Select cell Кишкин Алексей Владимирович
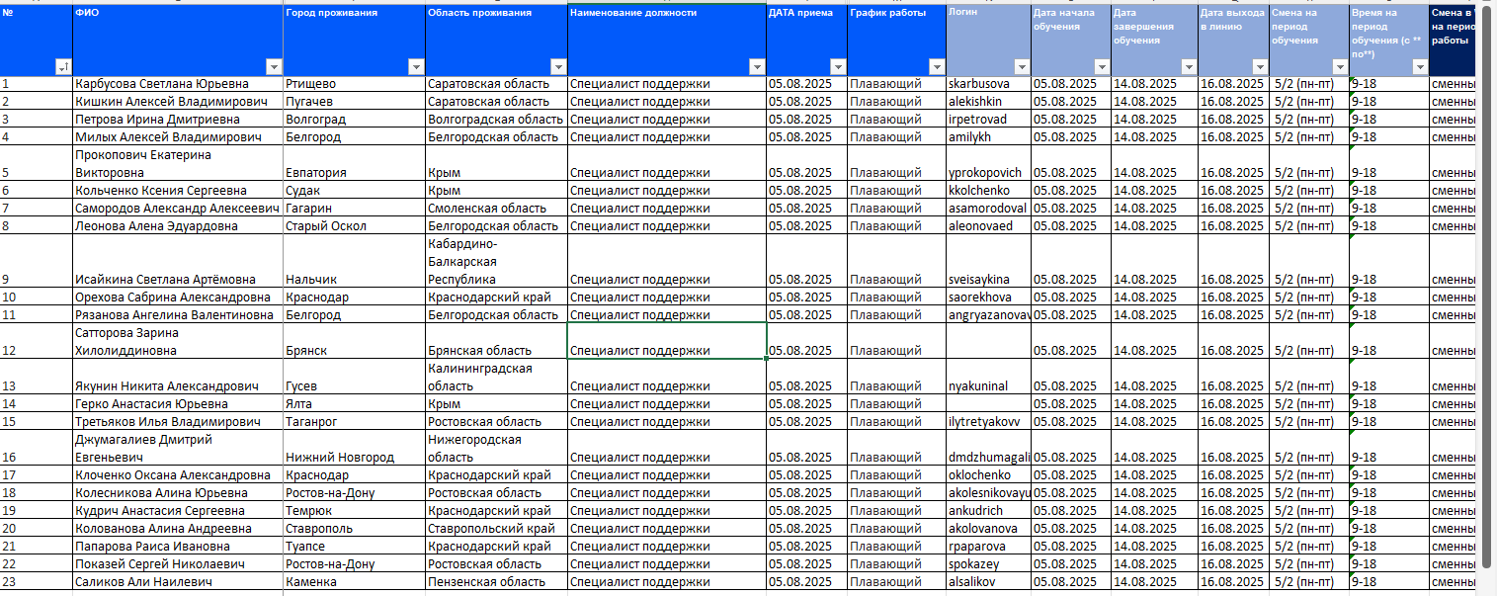The height and width of the screenshot is (596, 1497). [x=178, y=102]
